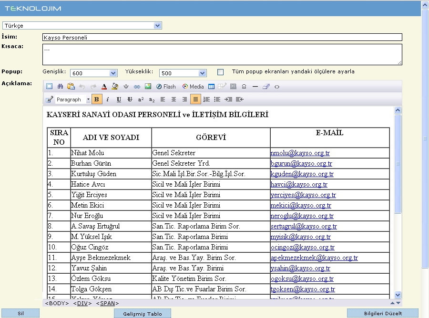Open bgurun@kayso.org.tr email link
429x318 pixels.
click(301, 163)
